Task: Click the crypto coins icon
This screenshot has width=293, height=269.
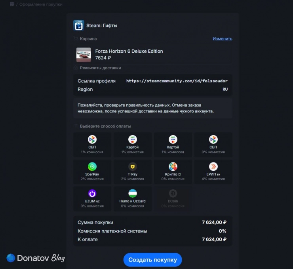Action: (x=173, y=166)
